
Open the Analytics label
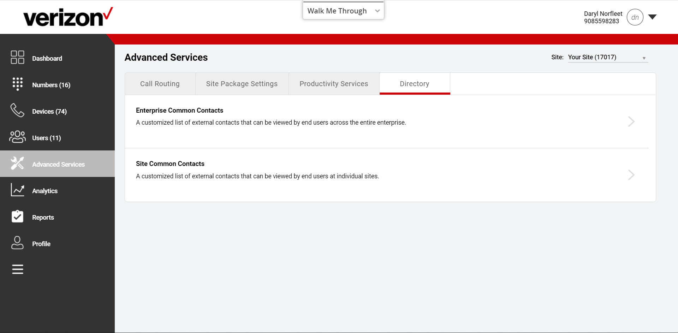tap(45, 191)
